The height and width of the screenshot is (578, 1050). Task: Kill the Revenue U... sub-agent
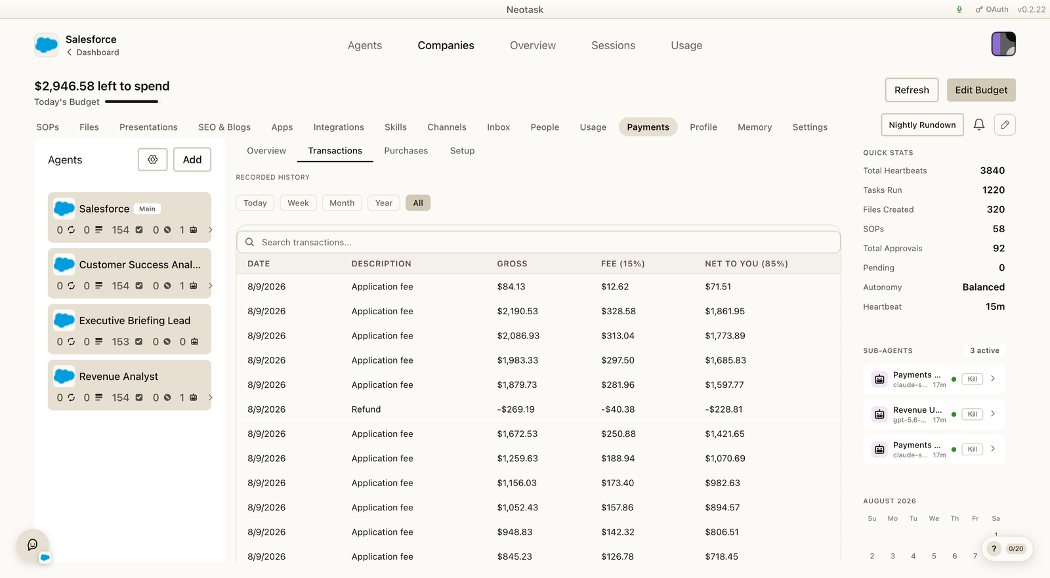(972, 414)
